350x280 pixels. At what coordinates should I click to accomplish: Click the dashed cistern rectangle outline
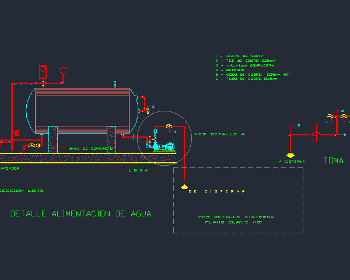click(238, 200)
